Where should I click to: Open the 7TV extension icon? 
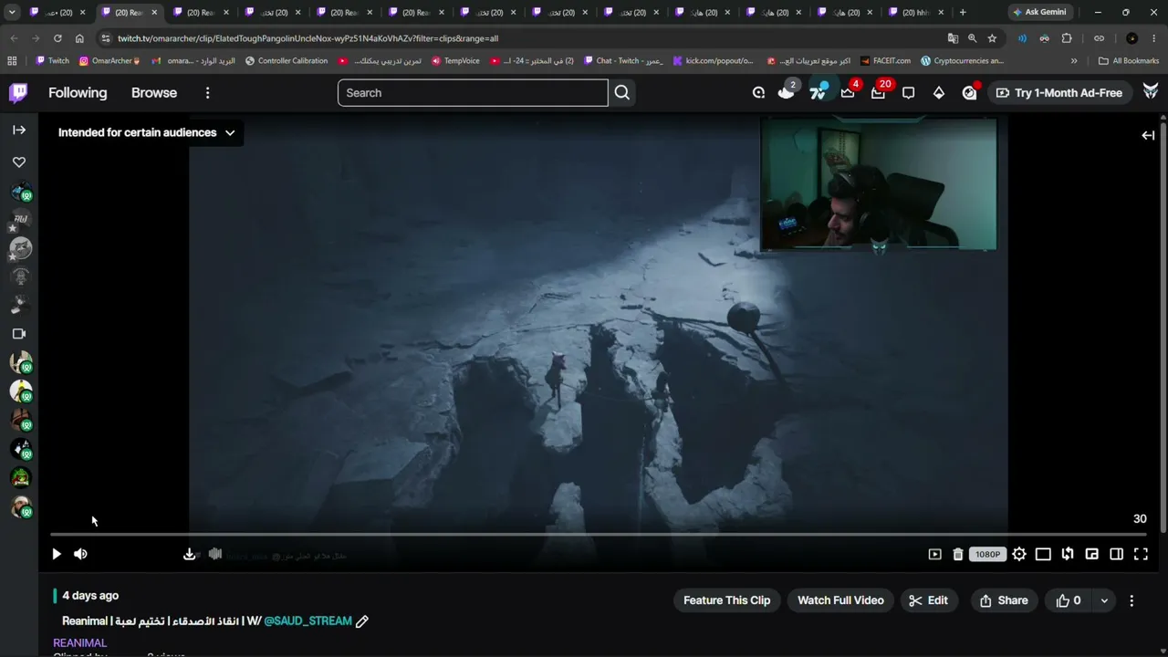point(819,92)
